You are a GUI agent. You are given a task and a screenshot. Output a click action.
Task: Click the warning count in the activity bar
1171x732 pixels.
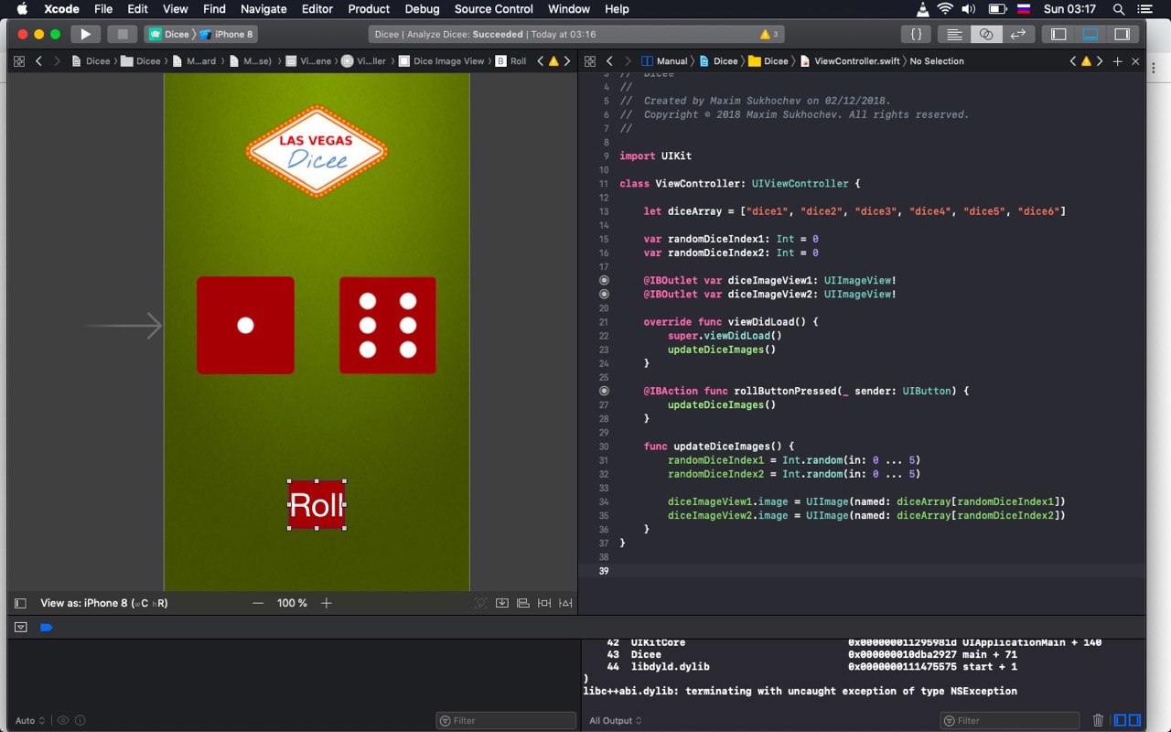click(x=769, y=34)
